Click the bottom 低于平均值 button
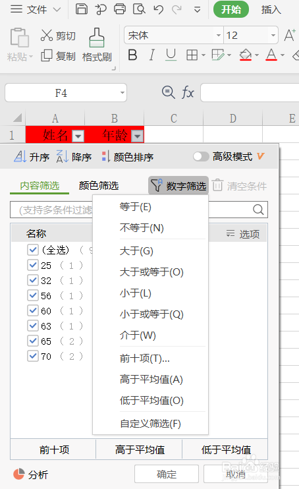The width and height of the screenshot is (299, 489). (x=225, y=449)
